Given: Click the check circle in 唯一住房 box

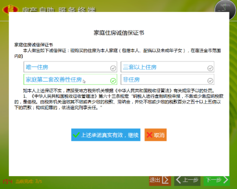Looking at the screenshot, I should pyautogui.click(x=113, y=68).
